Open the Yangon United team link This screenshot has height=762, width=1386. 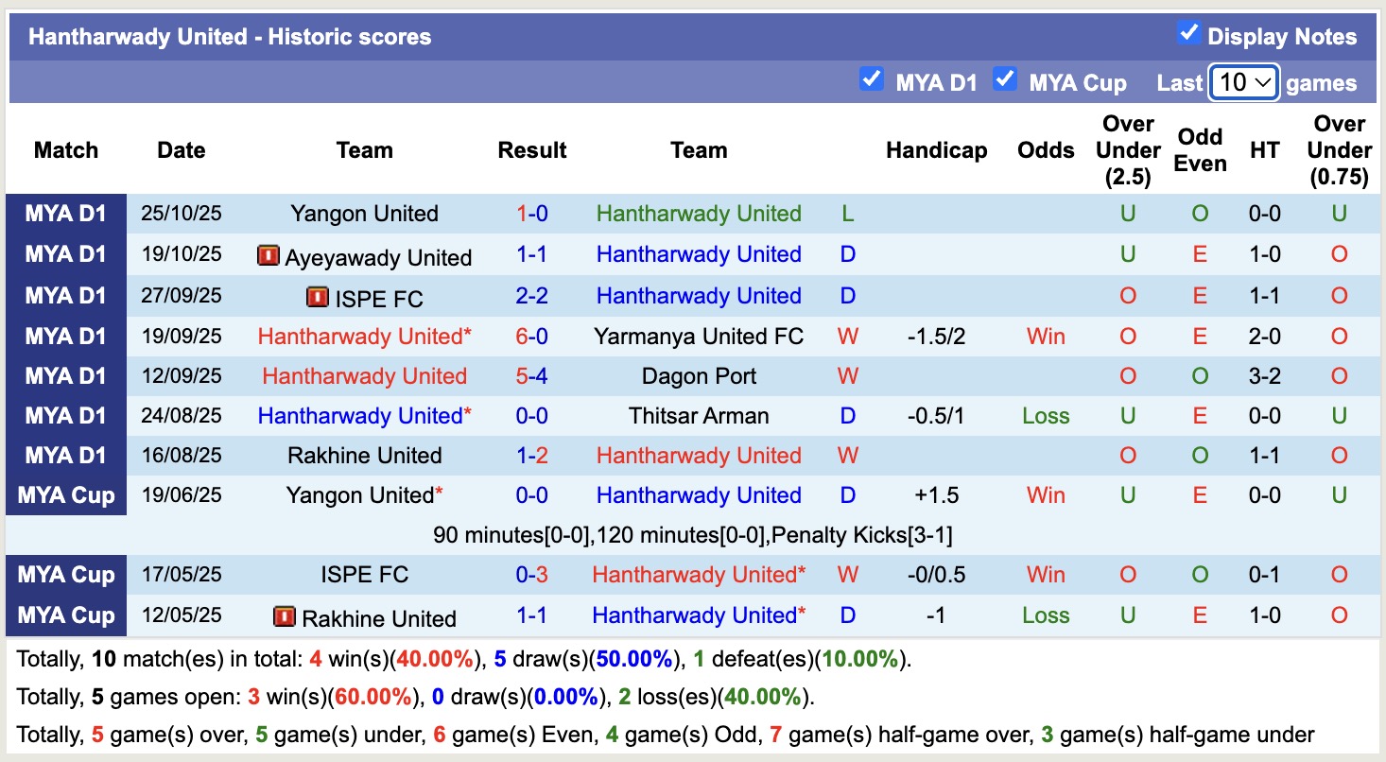pos(365,214)
